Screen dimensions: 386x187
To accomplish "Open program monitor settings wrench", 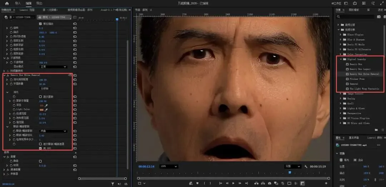I will pos(306,167).
